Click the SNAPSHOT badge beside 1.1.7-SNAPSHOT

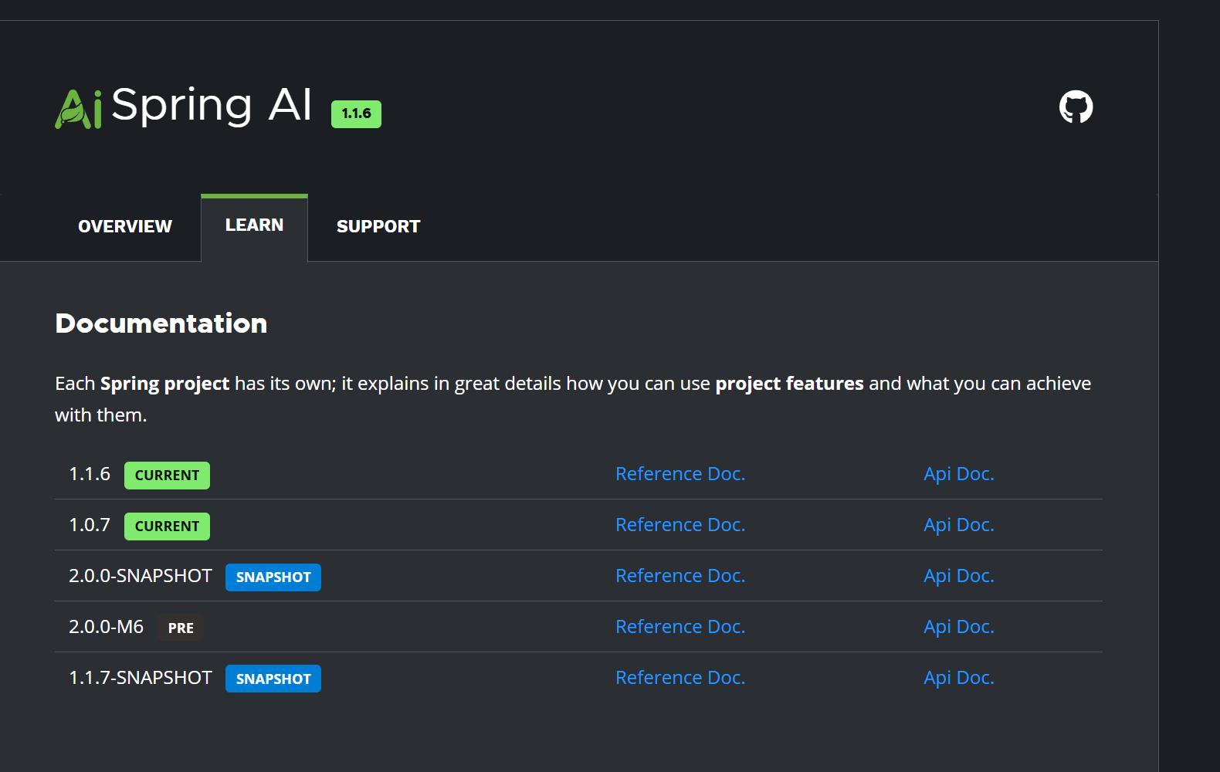[x=273, y=679]
